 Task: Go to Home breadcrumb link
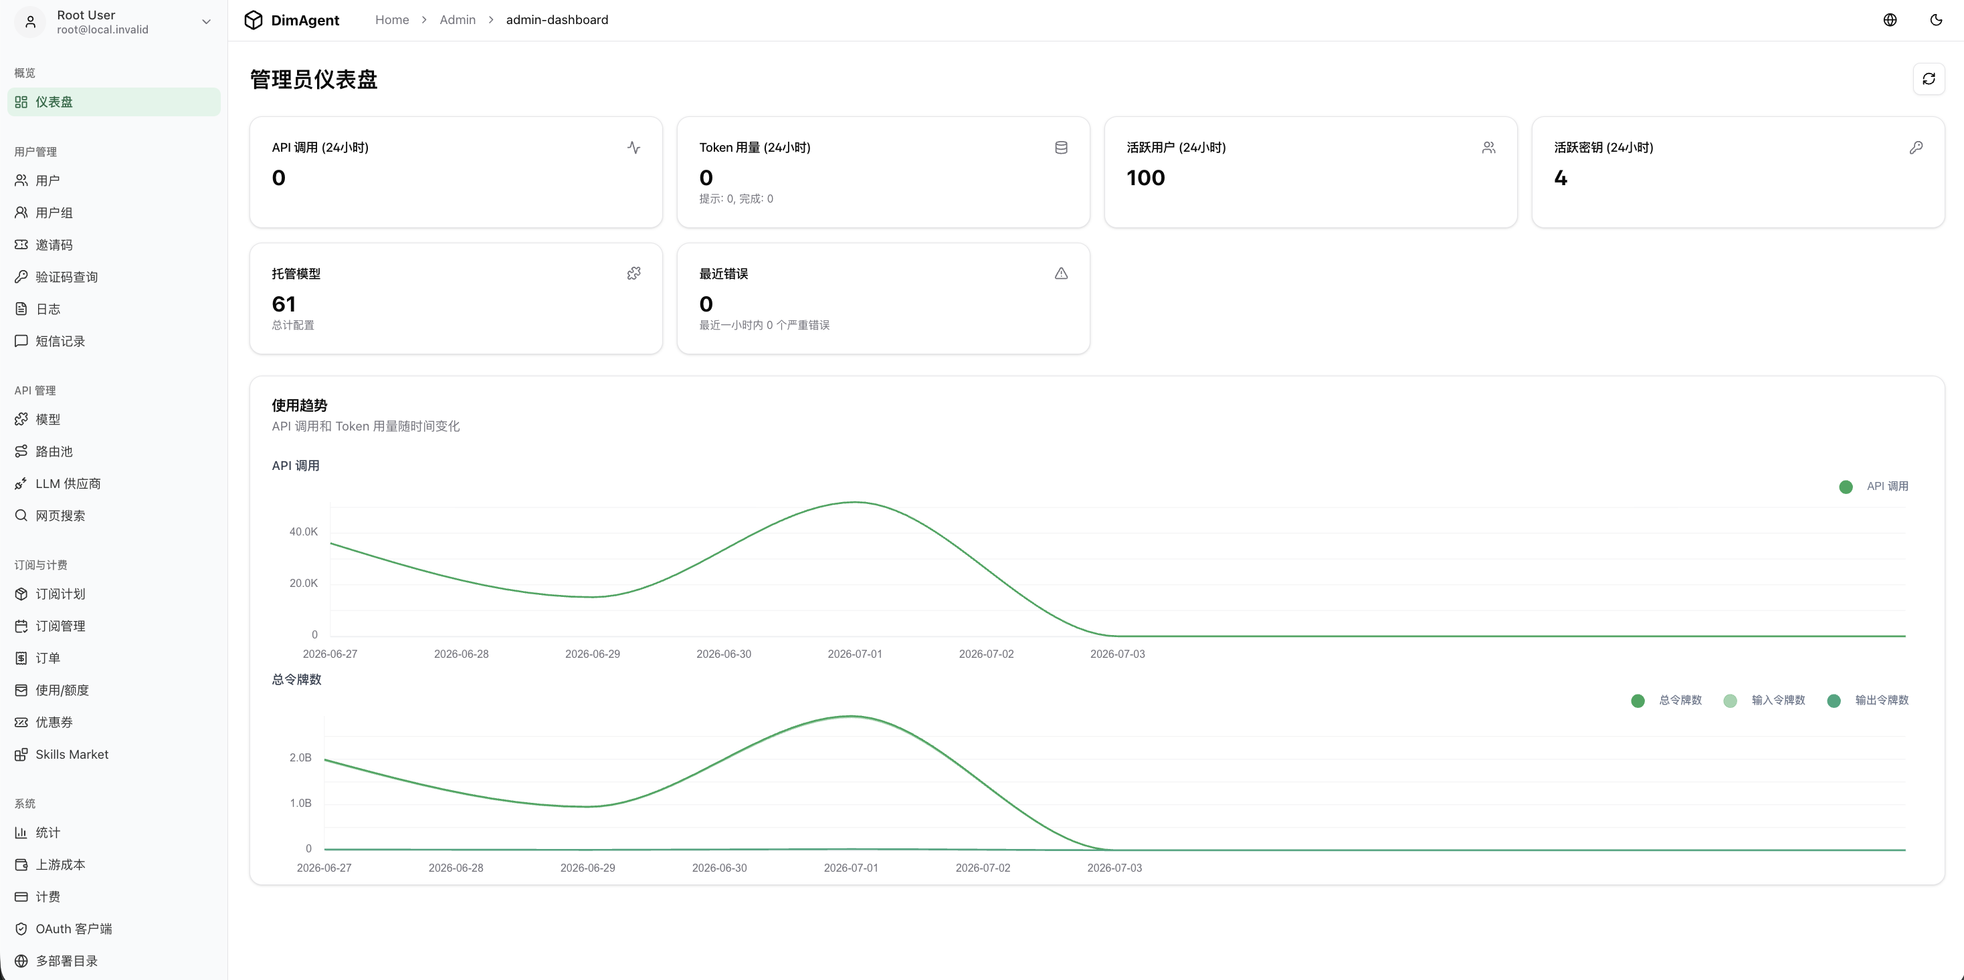(x=392, y=20)
